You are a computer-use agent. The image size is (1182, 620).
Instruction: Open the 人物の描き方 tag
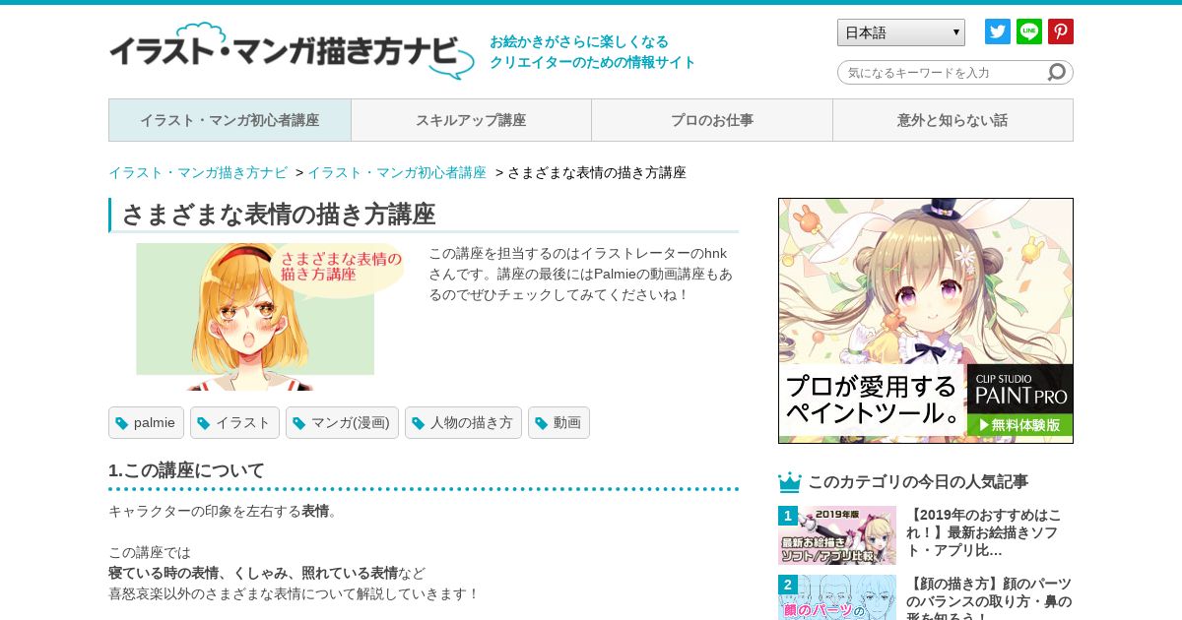coord(463,423)
